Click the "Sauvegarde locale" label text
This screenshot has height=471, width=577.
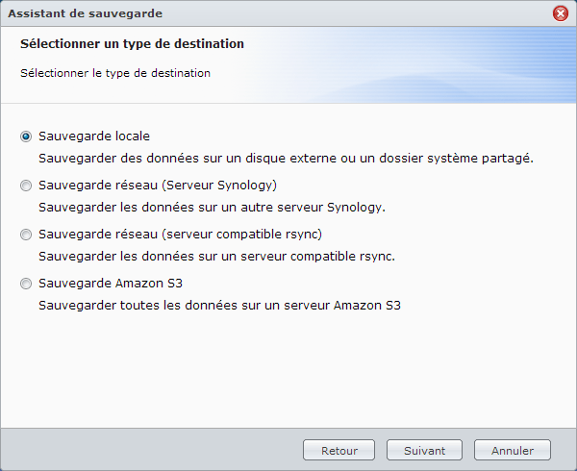[94, 136]
